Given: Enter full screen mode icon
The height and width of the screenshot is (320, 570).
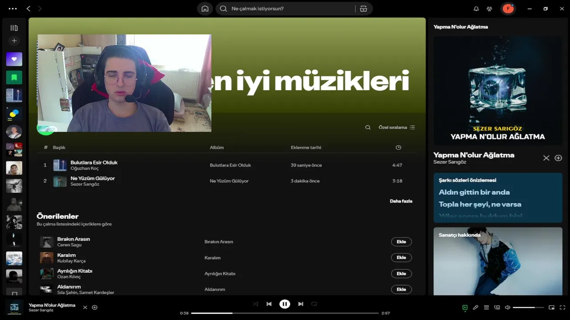Looking at the screenshot, I should [562, 307].
